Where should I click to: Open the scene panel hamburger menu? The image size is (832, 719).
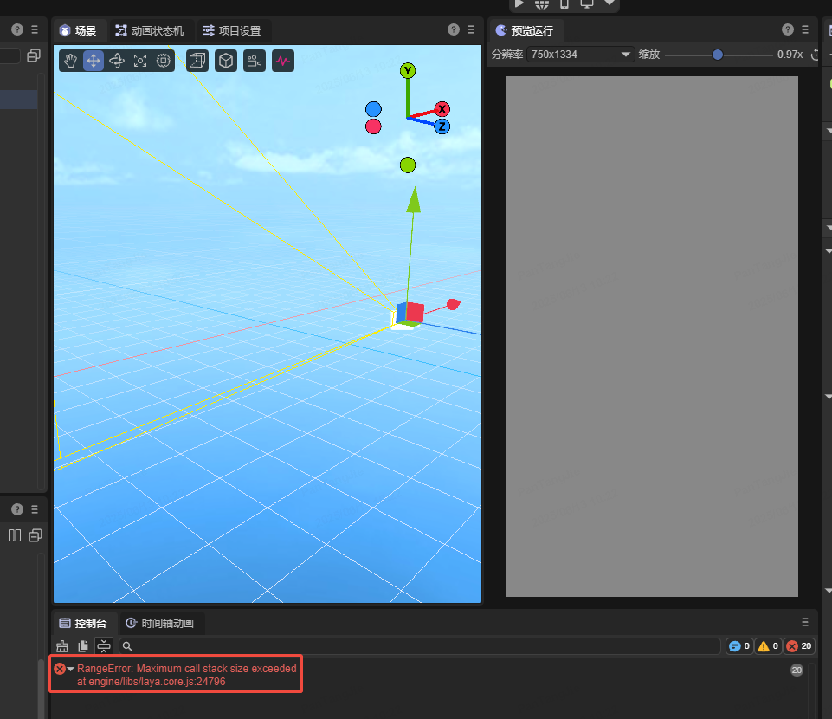coord(471,29)
